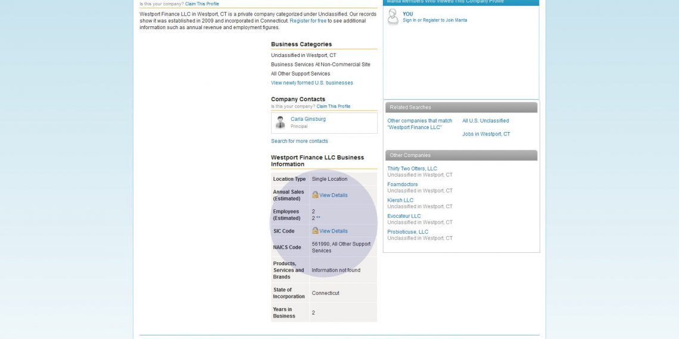This screenshot has width=679, height=339.
Task: Open the Evocateur LLC listing
Action: 404,216
